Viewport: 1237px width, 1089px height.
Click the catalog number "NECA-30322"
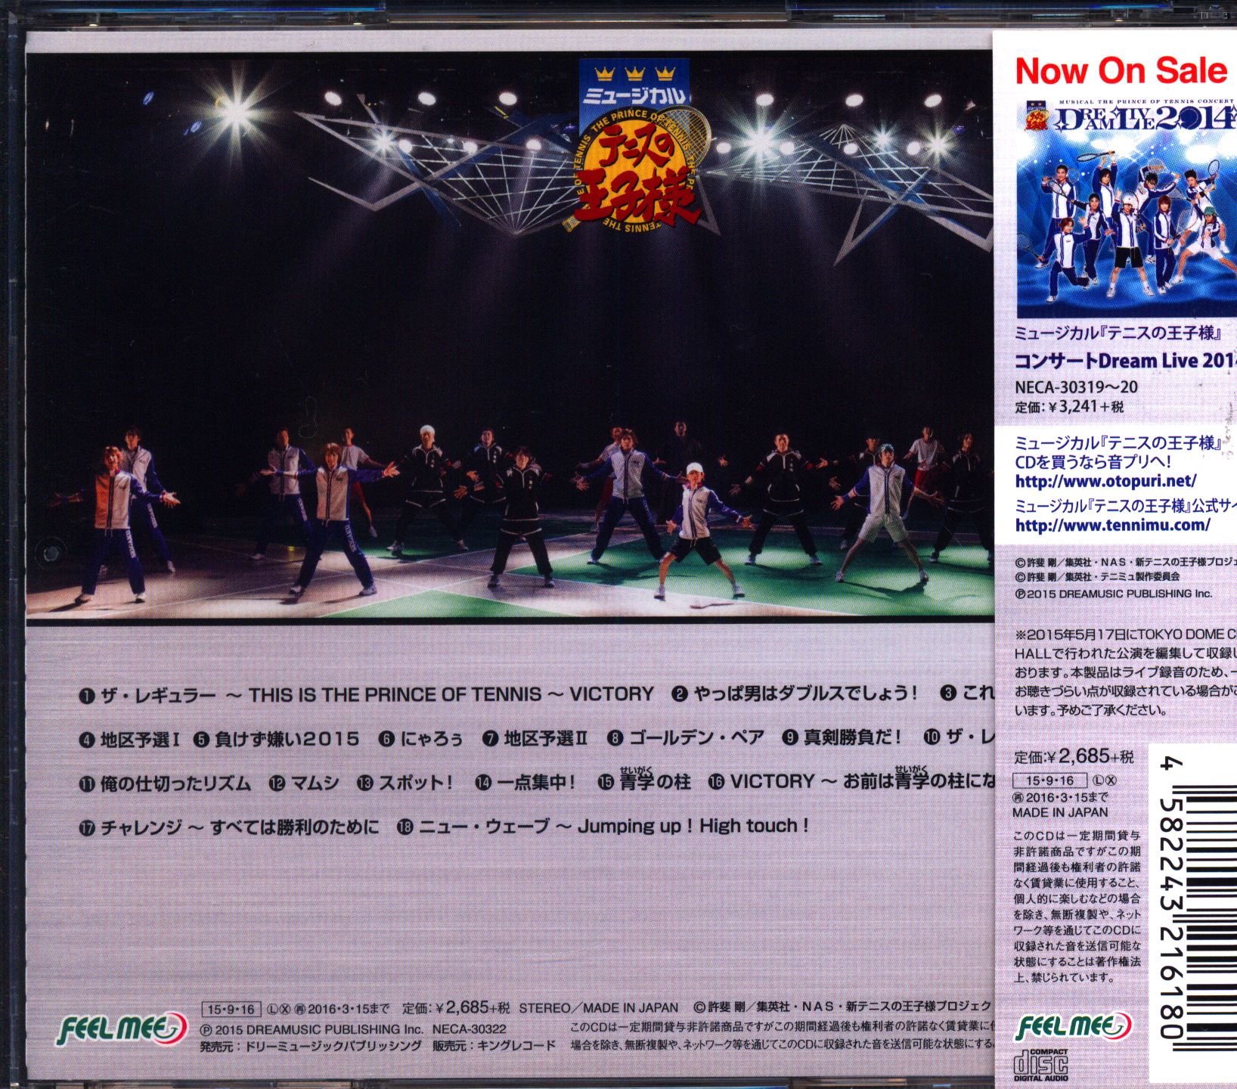pos(469,1029)
